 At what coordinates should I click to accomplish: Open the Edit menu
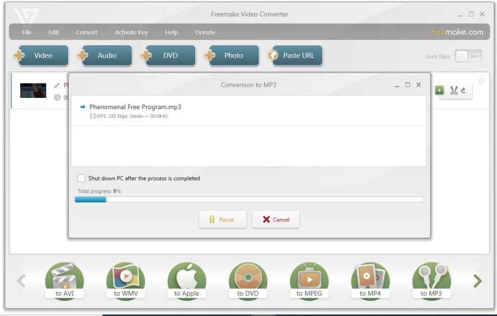(53, 32)
